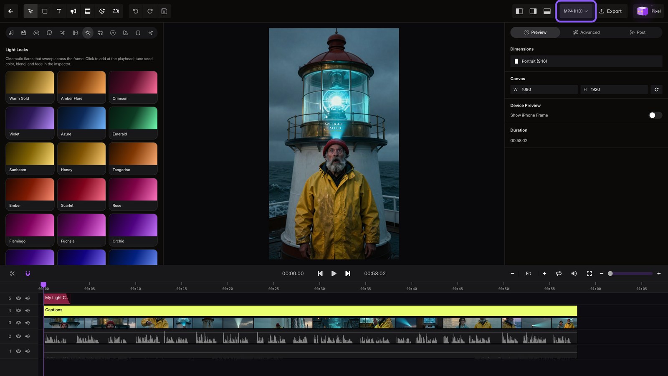Open the sparkles AI effects icon
Viewport: 668px width, 376px height.
[151, 33]
